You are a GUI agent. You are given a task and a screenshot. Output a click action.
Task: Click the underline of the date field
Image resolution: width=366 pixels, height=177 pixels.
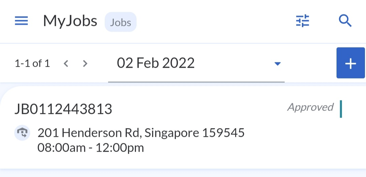point(196,82)
